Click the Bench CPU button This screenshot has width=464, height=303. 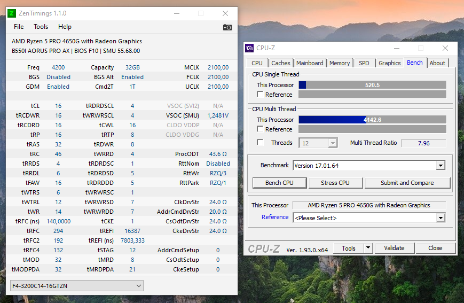(x=279, y=183)
